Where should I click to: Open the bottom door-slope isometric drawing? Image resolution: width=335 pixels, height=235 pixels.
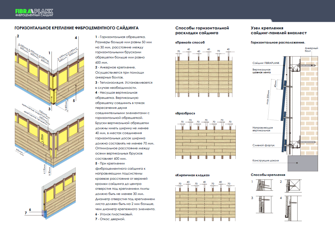(x=59, y=193)
